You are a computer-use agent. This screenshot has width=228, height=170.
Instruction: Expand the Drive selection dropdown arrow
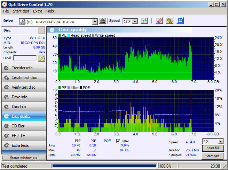95,22
